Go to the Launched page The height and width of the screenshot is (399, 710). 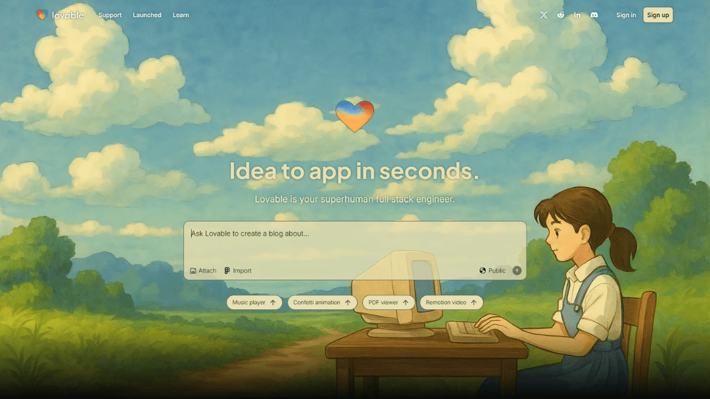(x=147, y=15)
